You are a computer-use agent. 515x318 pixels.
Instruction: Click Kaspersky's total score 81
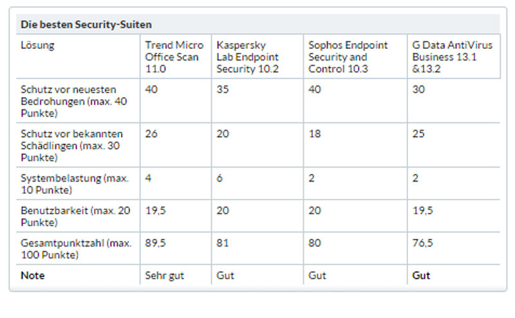click(x=222, y=243)
